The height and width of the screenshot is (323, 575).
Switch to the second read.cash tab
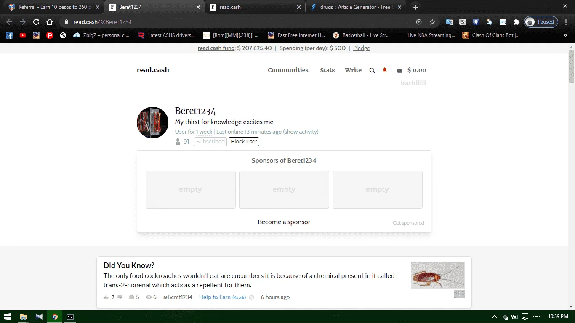256,7
